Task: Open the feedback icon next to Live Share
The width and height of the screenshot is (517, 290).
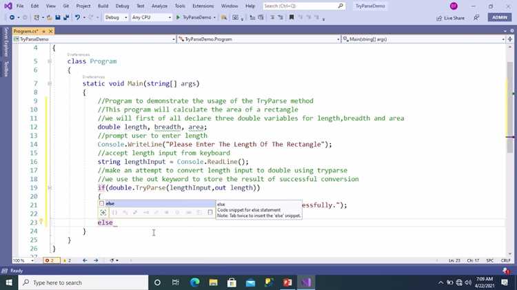Action: pyautogui.click(x=476, y=18)
